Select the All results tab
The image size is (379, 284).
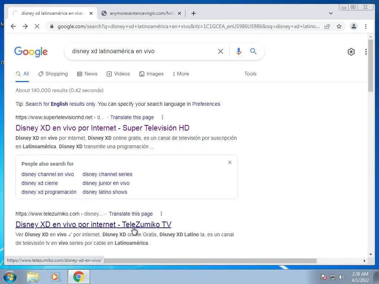point(22,74)
